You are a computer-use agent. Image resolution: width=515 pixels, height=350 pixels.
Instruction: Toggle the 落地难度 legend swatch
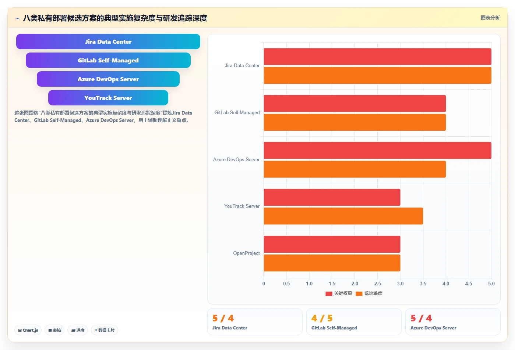tap(359, 293)
